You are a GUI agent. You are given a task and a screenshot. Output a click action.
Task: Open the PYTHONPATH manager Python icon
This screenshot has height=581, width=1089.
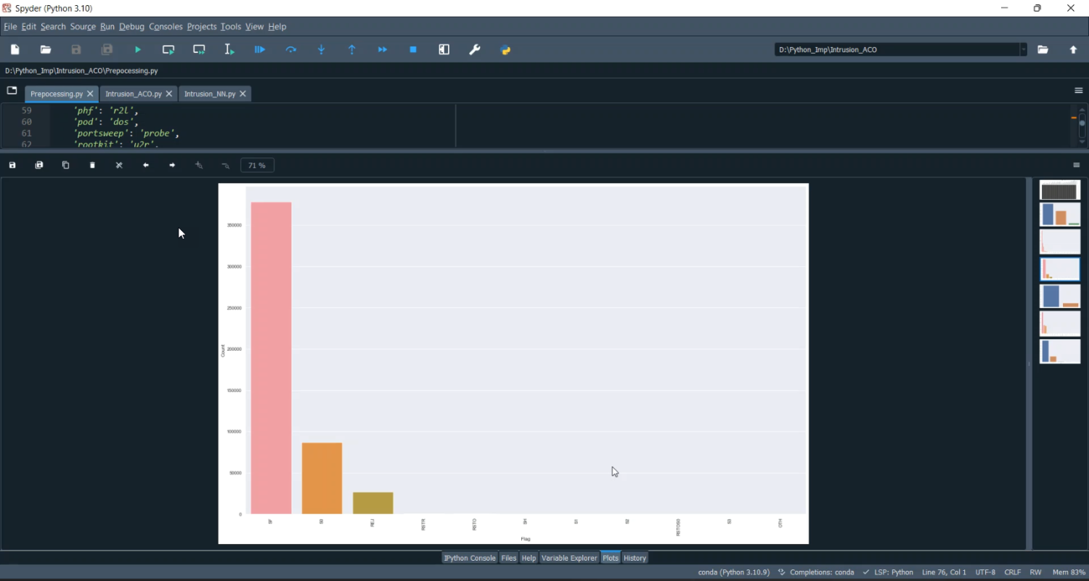click(x=506, y=49)
